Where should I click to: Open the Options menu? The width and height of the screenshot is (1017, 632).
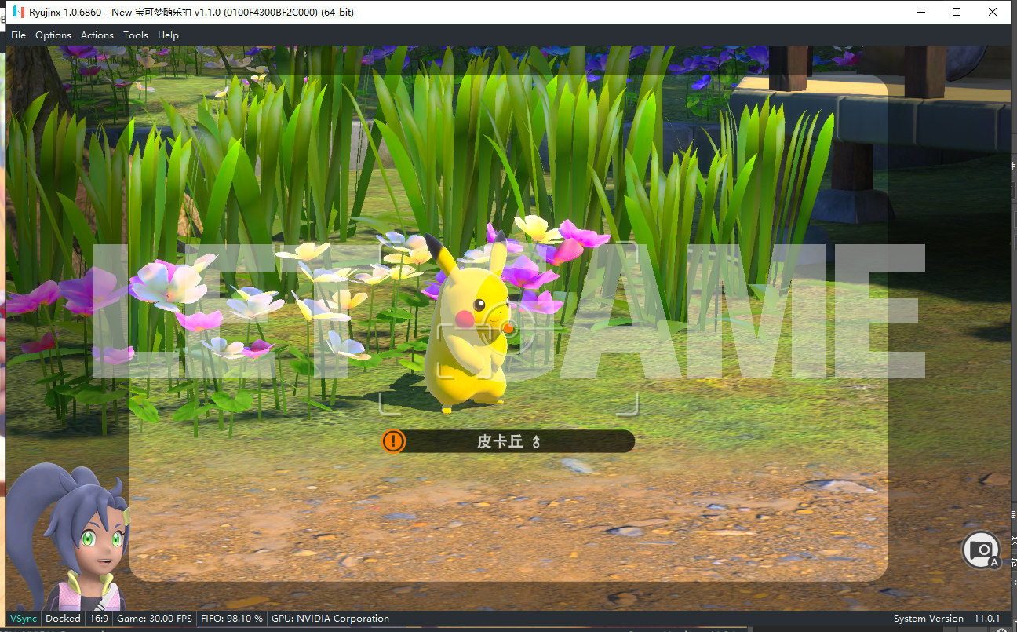coord(53,35)
